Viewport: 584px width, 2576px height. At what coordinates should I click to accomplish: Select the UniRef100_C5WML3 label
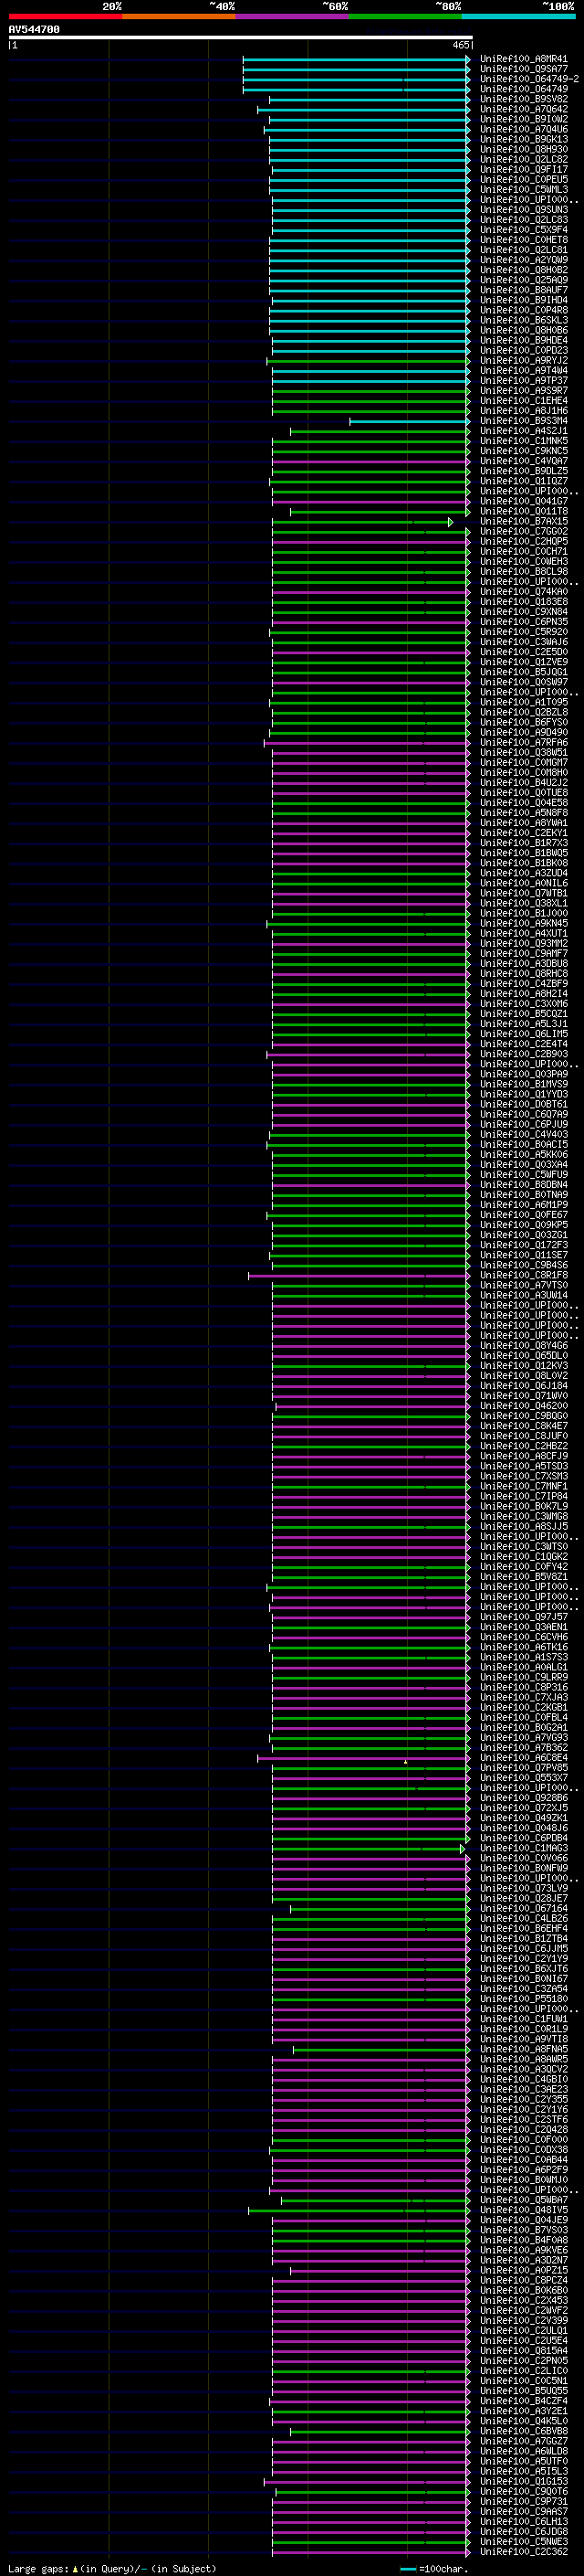tap(523, 190)
